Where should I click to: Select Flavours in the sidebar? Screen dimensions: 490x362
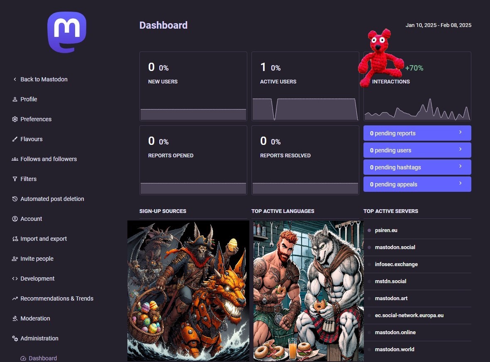pos(31,139)
